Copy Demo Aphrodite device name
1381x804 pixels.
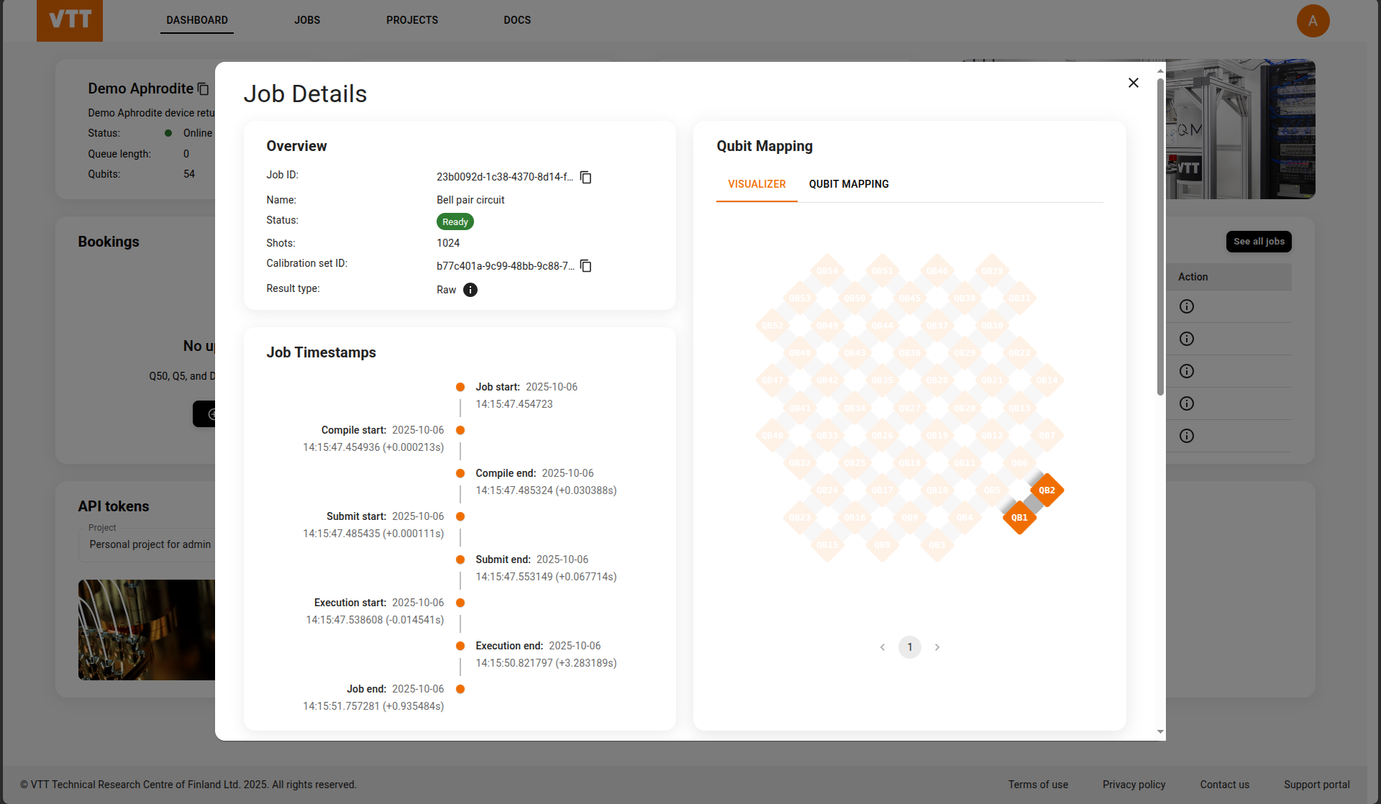204,89
